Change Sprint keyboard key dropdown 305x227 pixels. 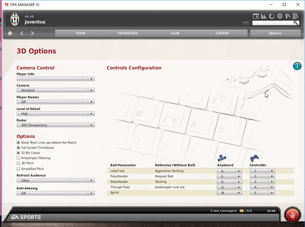229,193
